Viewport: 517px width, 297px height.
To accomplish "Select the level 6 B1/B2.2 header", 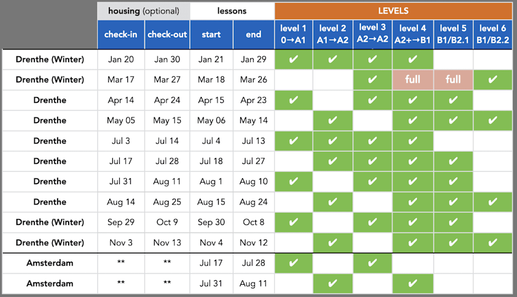I will [493, 35].
